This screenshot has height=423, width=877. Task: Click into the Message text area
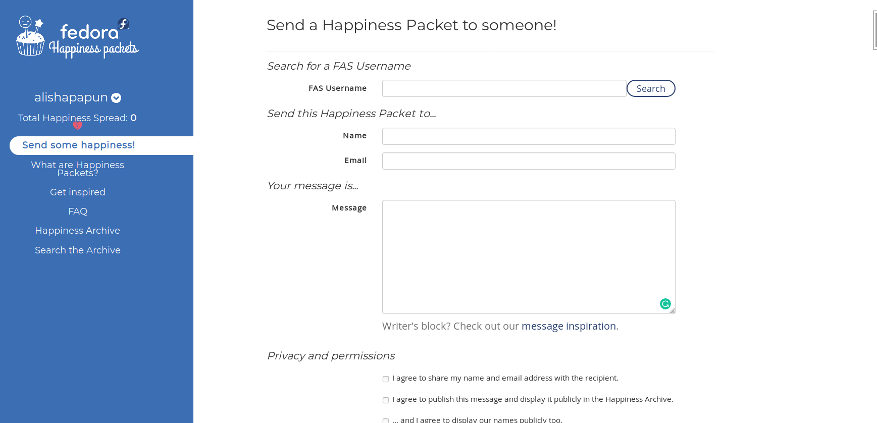point(529,257)
